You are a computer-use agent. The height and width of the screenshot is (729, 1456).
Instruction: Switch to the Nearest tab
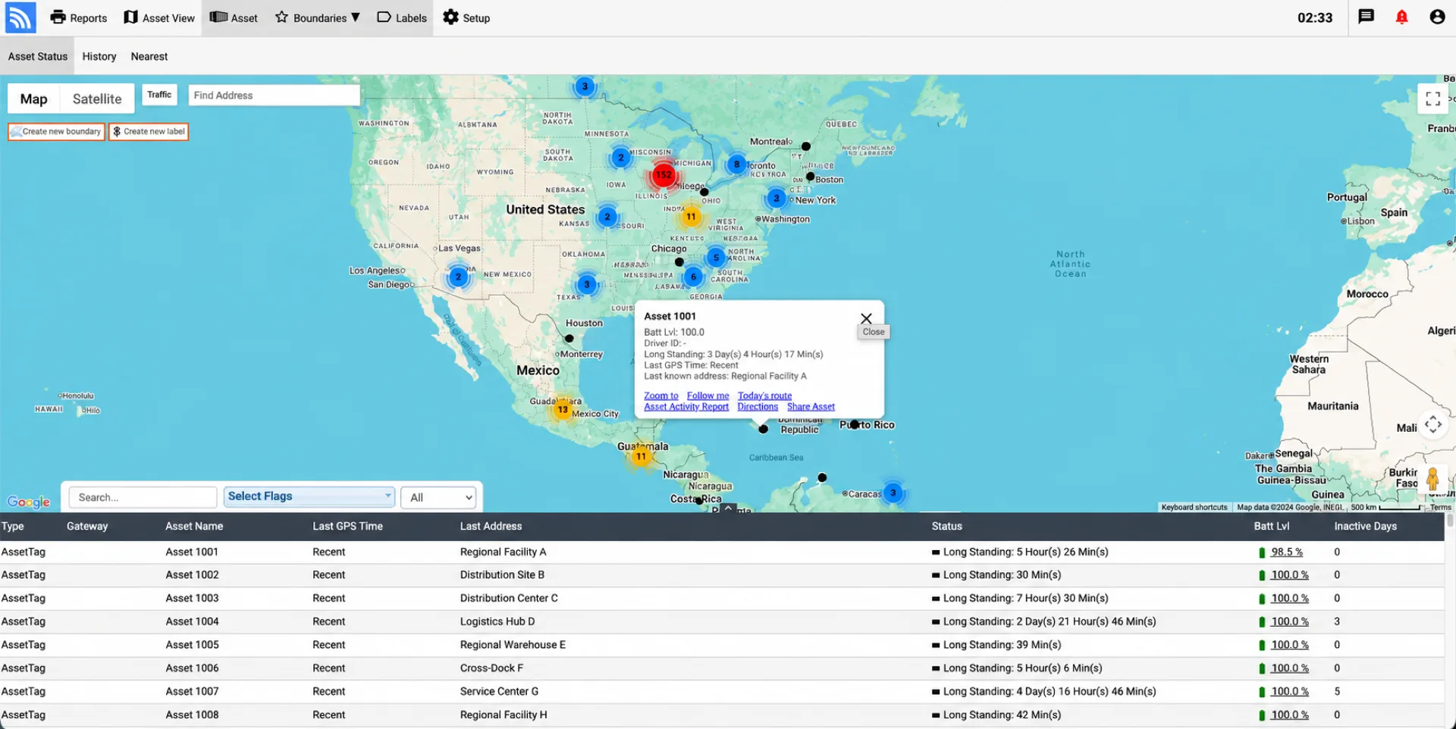pyautogui.click(x=149, y=56)
